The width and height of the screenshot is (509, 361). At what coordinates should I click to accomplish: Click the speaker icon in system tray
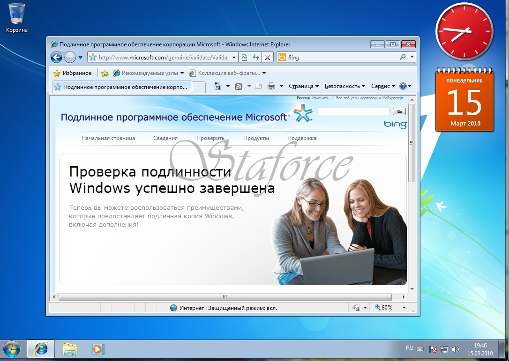pyautogui.click(x=455, y=349)
